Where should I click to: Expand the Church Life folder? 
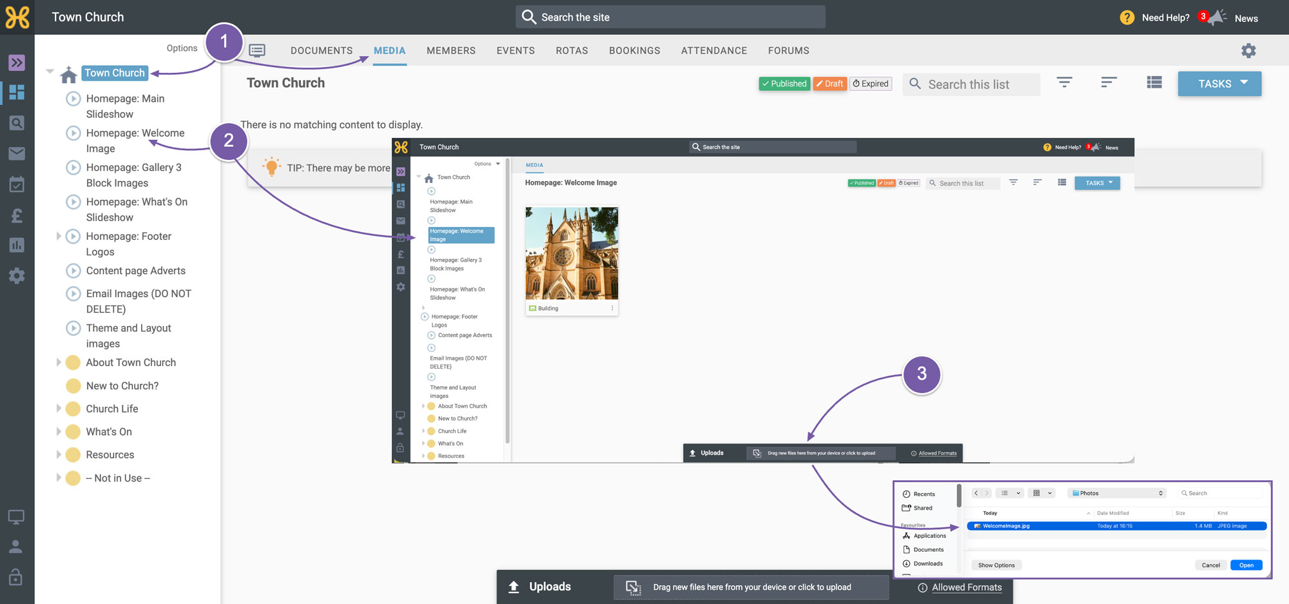(59, 408)
